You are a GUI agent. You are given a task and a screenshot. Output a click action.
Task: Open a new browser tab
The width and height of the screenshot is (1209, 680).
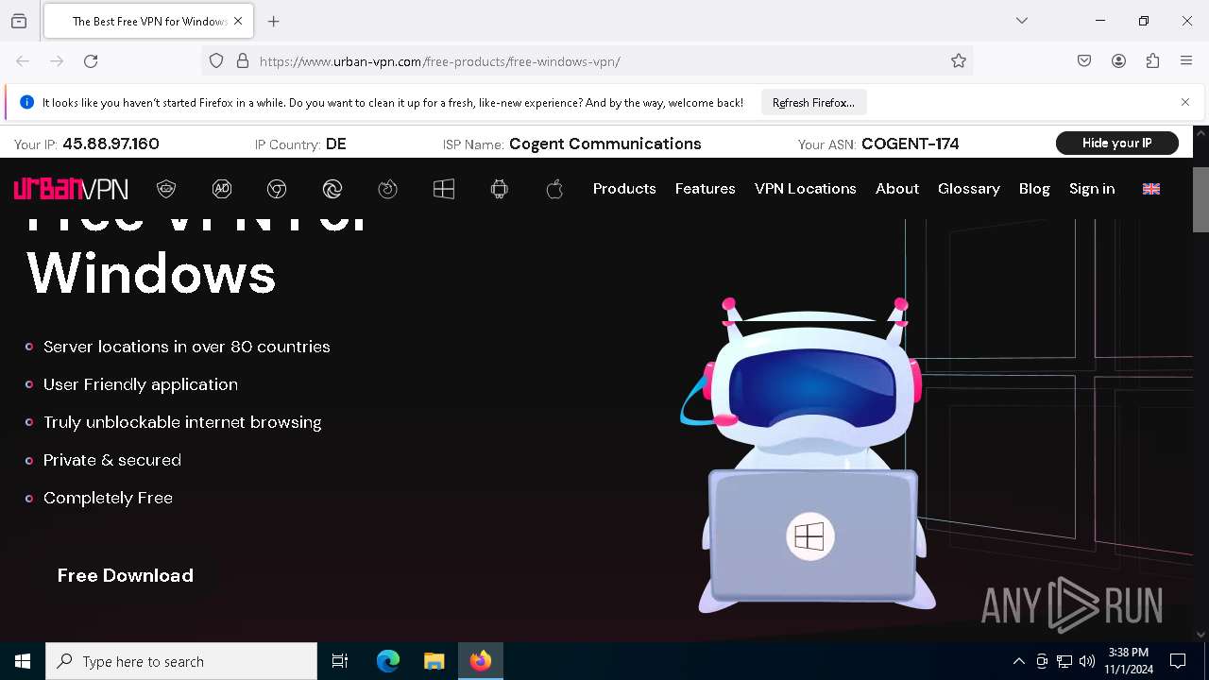274,21
